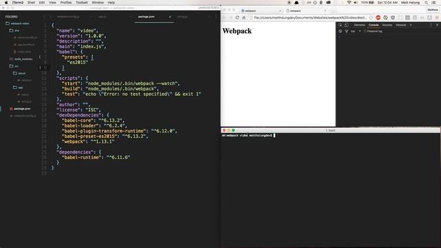Open index.html in the dist folder
Screen dimensions: 441x248
[x=23, y=52]
